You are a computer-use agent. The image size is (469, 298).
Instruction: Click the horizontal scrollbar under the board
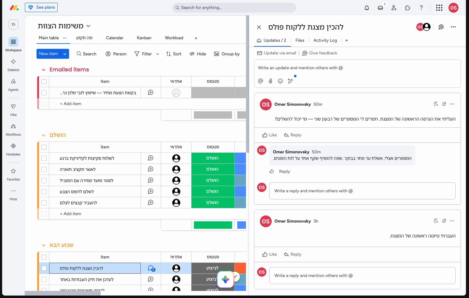pos(63,293)
